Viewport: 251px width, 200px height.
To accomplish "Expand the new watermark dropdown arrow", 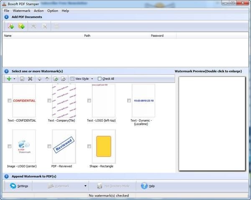I will (14, 79).
